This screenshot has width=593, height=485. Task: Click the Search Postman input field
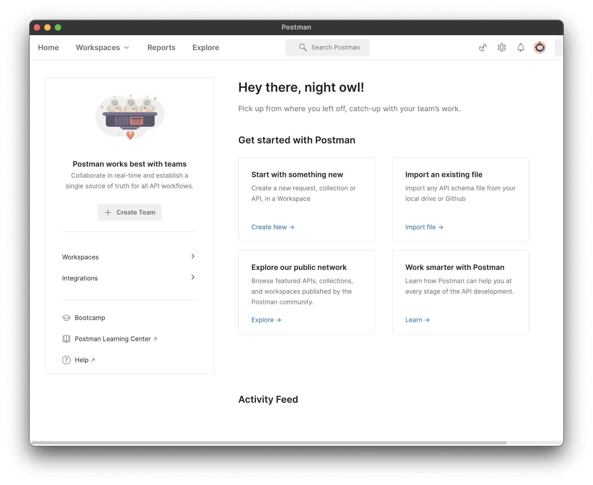pos(327,47)
